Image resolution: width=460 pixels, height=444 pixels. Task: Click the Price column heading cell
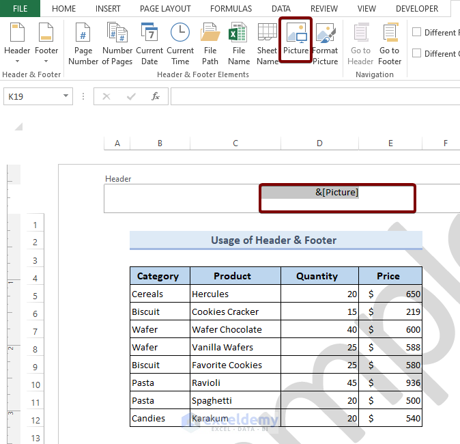(x=390, y=276)
